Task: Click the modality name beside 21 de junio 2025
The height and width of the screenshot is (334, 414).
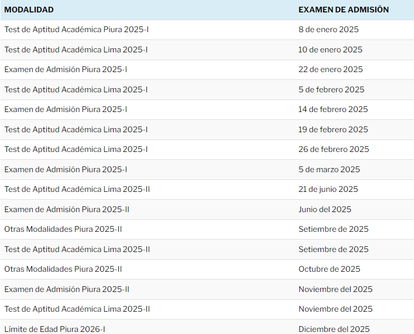Action: pos(77,189)
